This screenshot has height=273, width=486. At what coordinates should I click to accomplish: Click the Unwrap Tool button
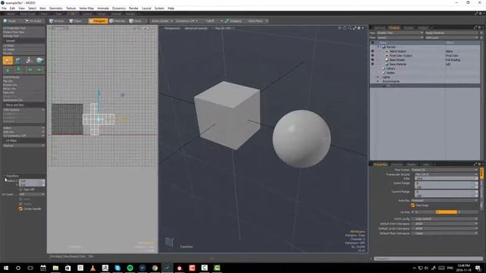click(24, 36)
